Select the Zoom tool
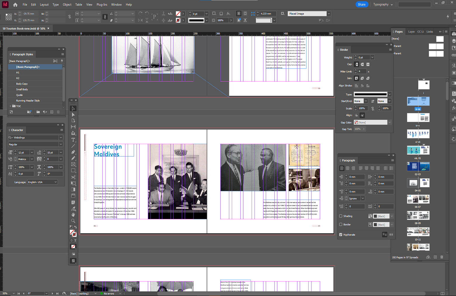Viewport: 456px width, 296px height. pos(73,221)
